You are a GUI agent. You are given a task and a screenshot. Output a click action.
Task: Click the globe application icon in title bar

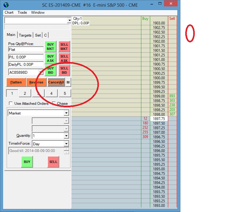point(6,5)
